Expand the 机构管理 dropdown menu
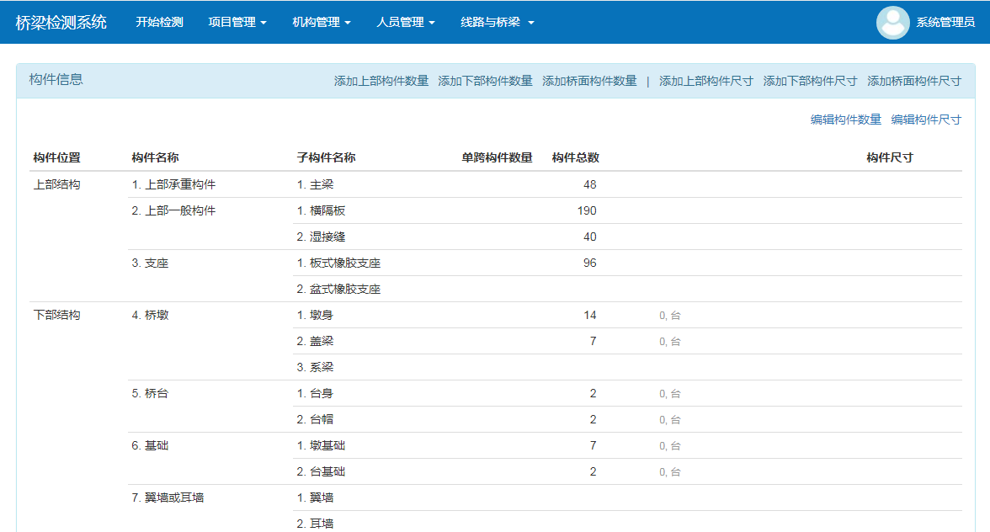The image size is (990, 532). coord(322,23)
